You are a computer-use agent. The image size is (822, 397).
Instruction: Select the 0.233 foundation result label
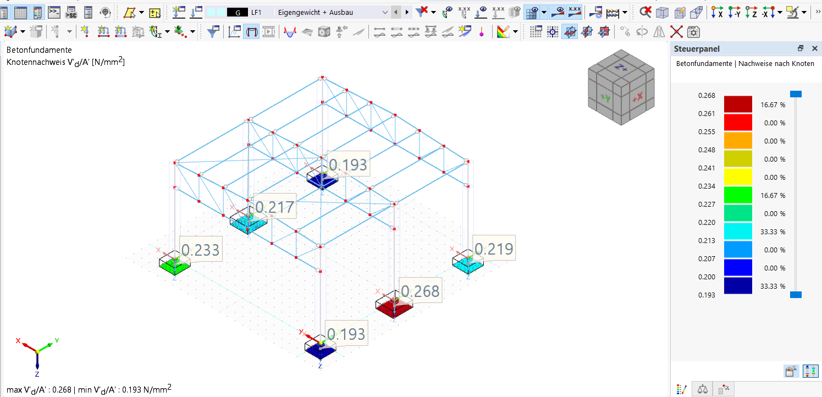tap(200, 249)
